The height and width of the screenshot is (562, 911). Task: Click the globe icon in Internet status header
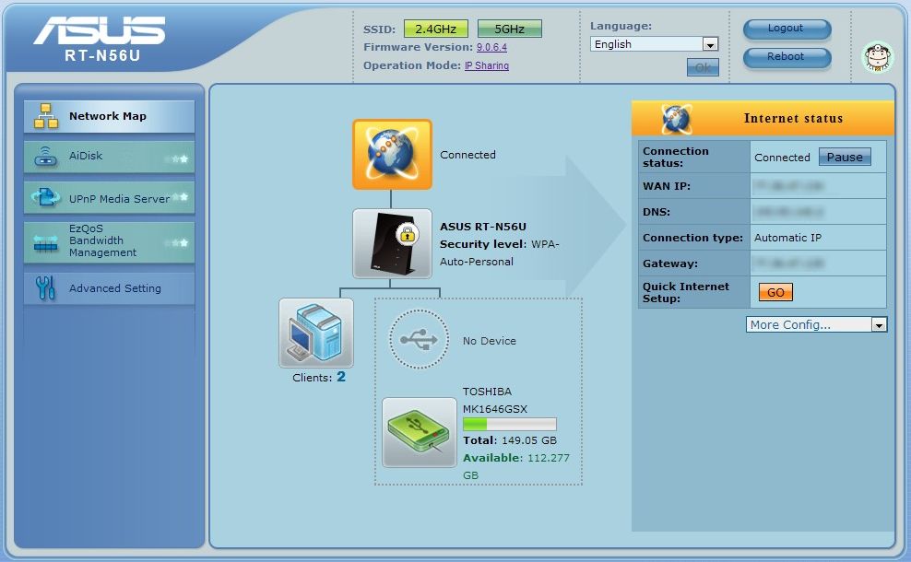click(x=676, y=119)
